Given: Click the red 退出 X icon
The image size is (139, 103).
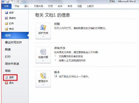Looking at the screenshot, I should coord(6,83).
